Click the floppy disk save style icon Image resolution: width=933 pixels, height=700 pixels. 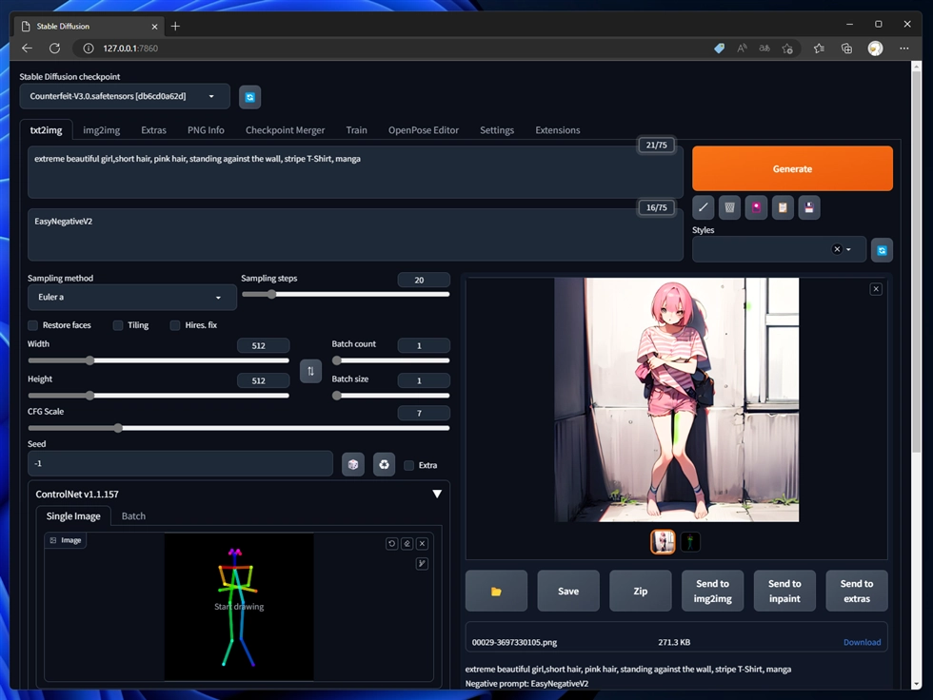(x=808, y=207)
